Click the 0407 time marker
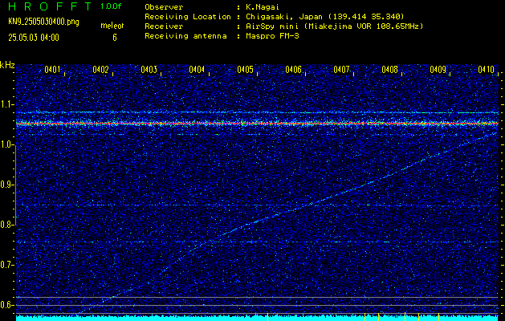 coord(342,69)
